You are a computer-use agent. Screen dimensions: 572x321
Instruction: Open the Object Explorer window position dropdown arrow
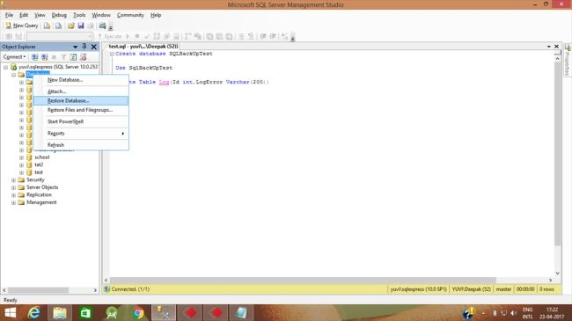[75, 47]
